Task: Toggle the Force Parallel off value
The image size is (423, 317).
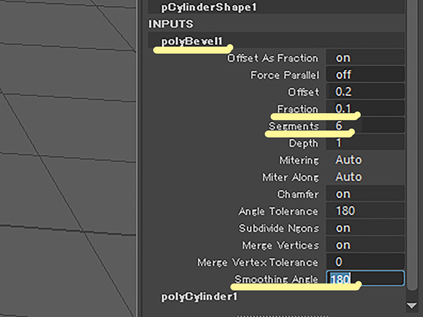Action: [365, 75]
